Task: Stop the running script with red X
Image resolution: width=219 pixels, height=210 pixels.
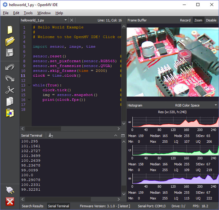Action: [x=10, y=202]
